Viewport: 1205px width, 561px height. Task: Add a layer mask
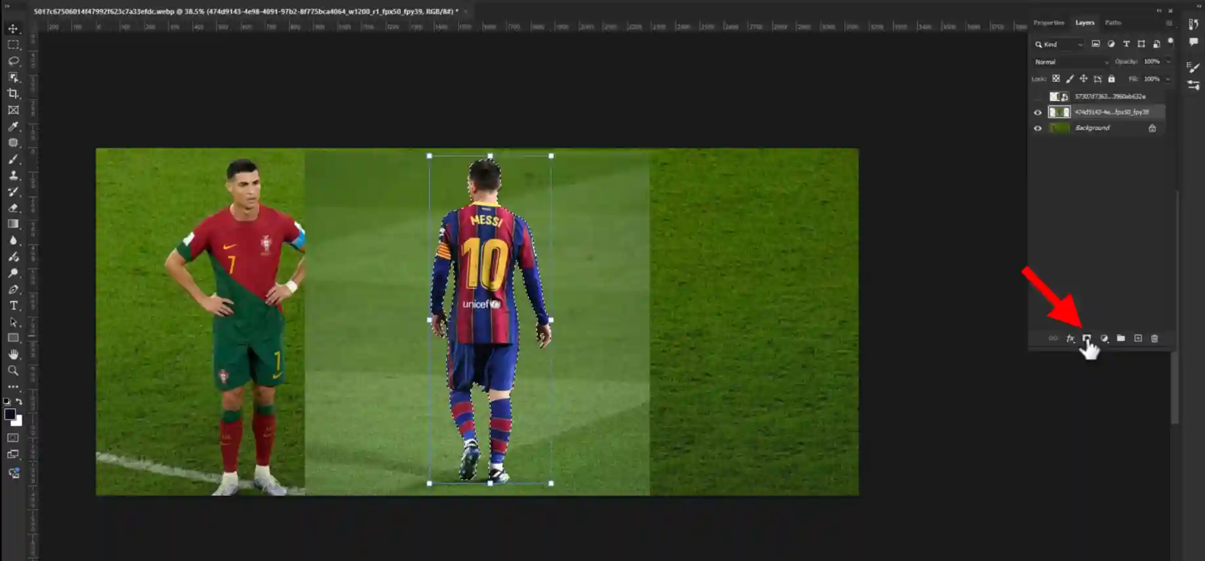click(x=1087, y=338)
